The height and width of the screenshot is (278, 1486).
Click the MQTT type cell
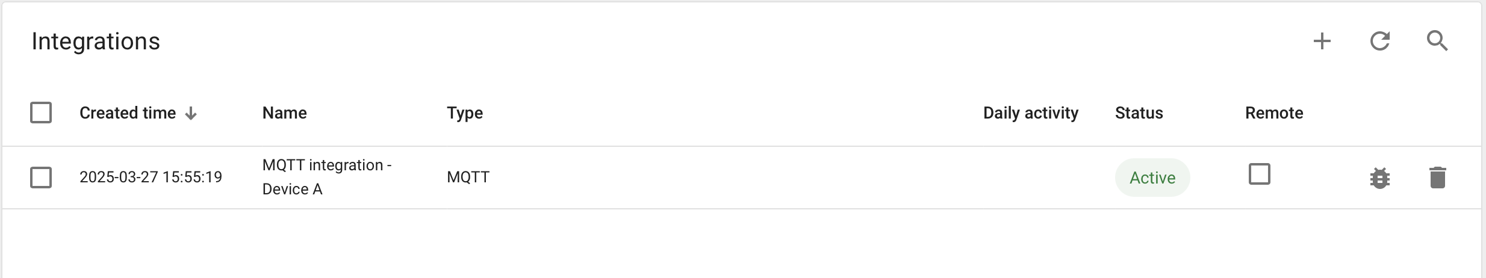(x=468, y=177)
